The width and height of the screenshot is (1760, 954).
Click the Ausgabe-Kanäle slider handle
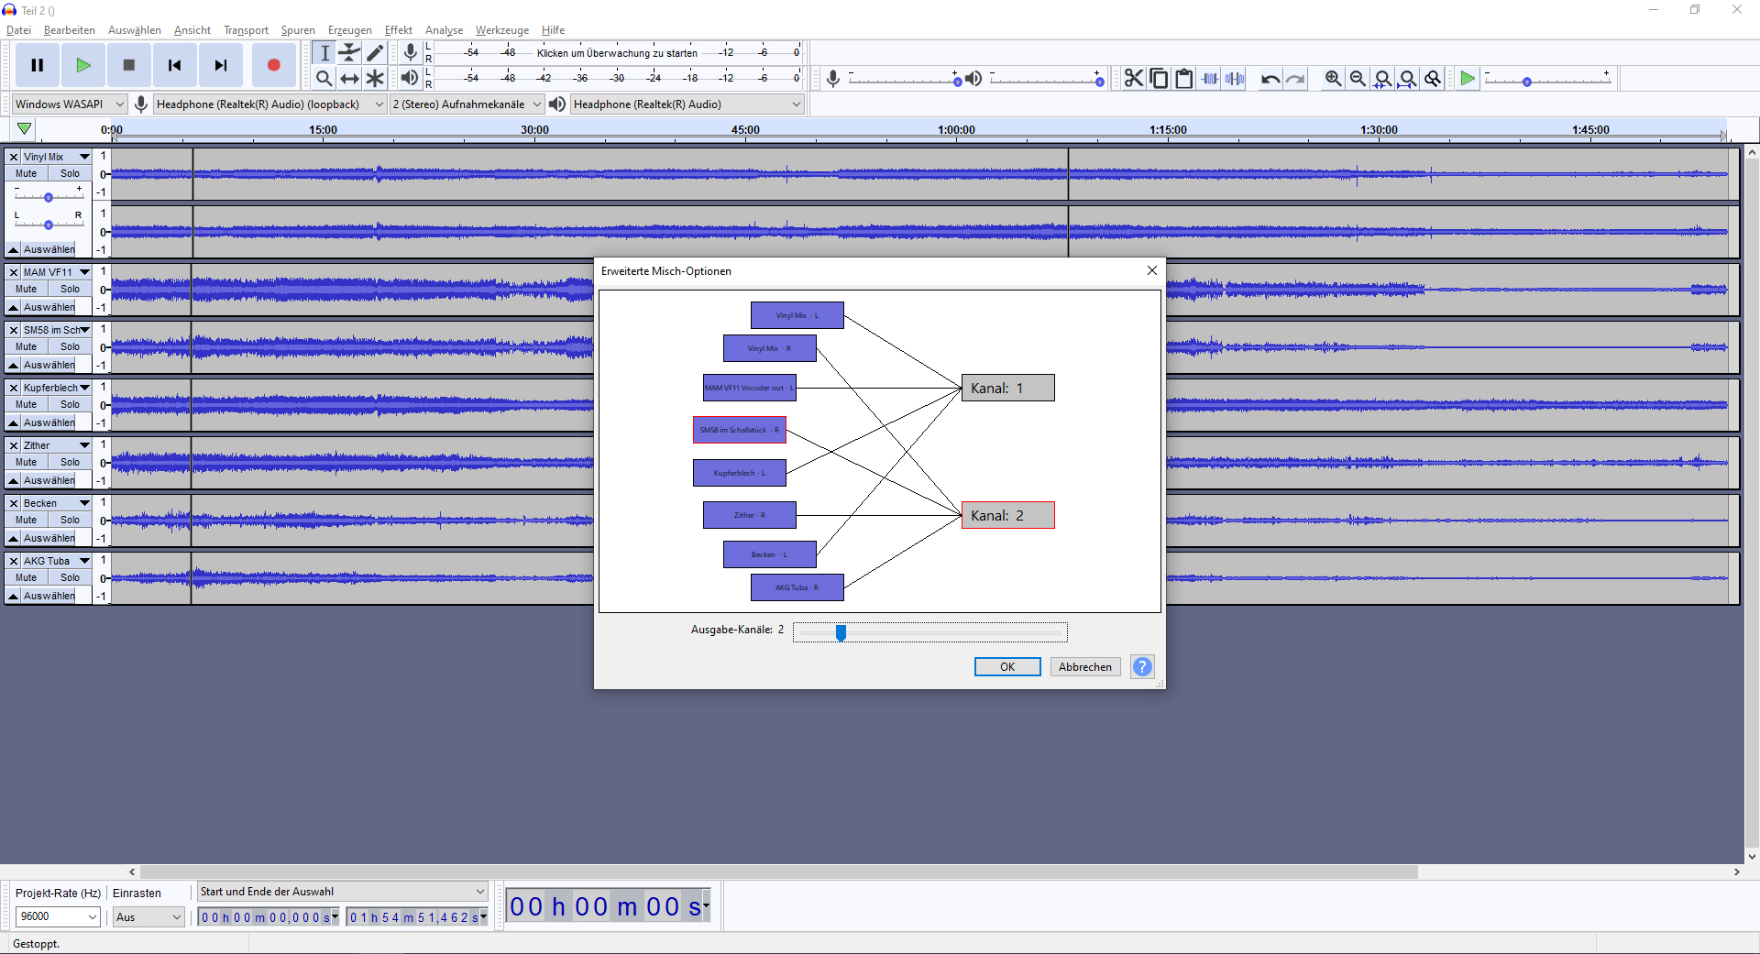841,632
